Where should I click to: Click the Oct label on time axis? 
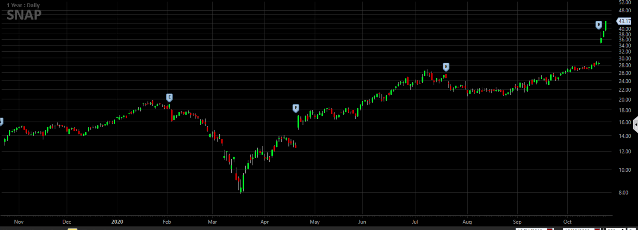pos(567,222)
